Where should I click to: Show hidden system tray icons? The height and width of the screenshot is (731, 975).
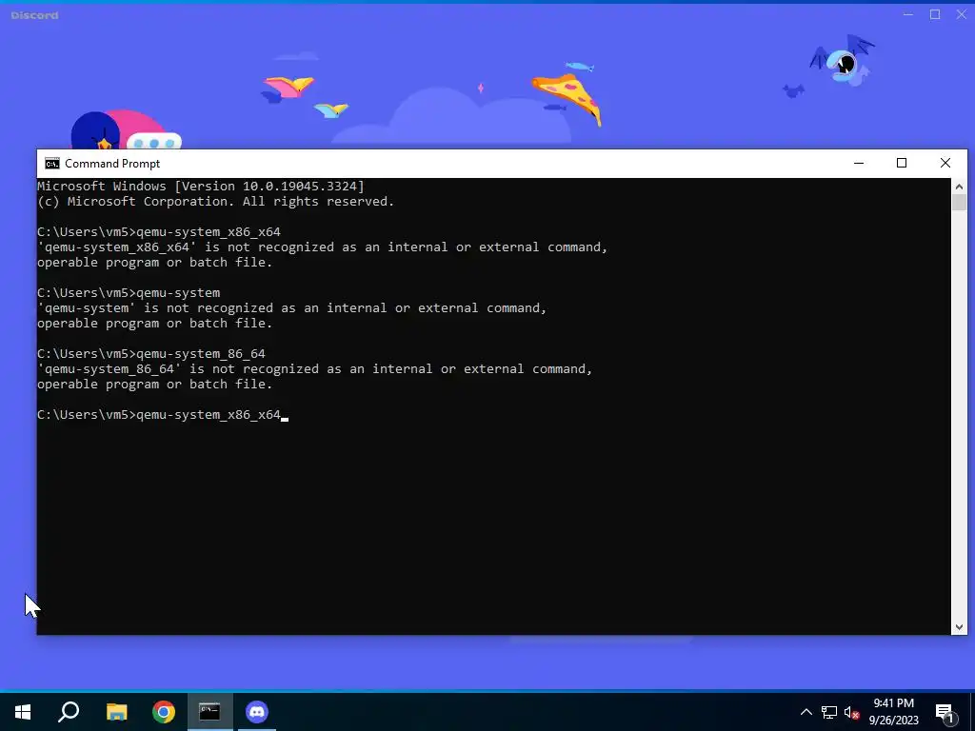[x=806, y=712]
